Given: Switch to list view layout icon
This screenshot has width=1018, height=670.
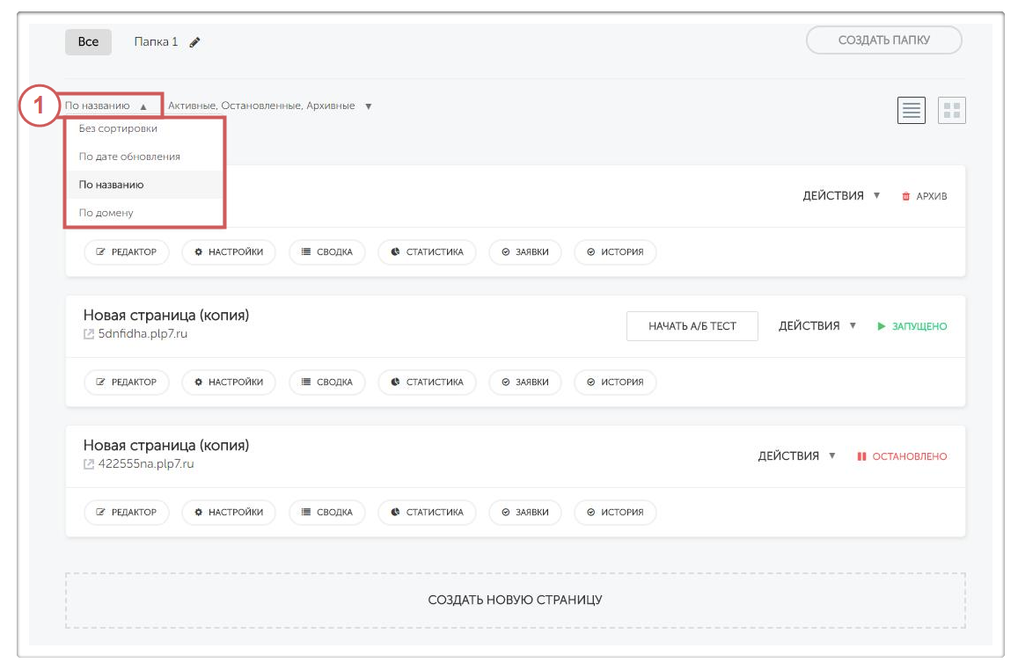Looking at the screenshot, I should 911,110.
